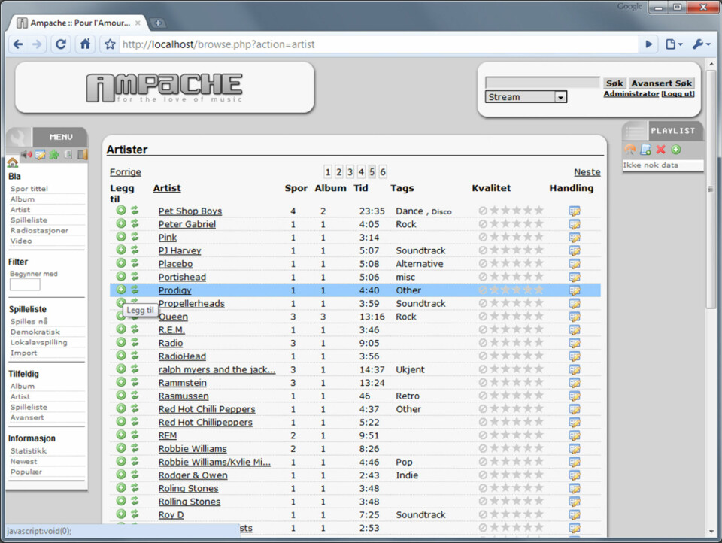The width and height of the screenshot is (722, 543).
Task: Click the search text field
Action: [542, 83]
